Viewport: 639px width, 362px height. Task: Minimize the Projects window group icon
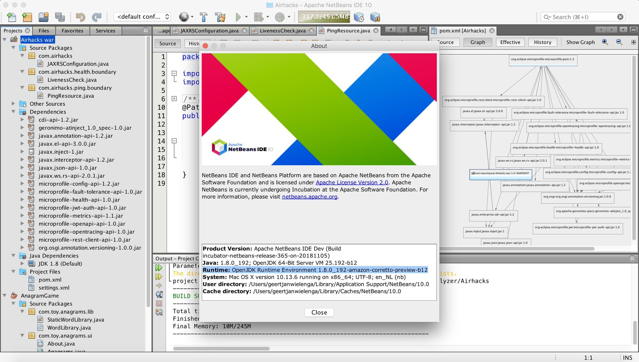145,31
